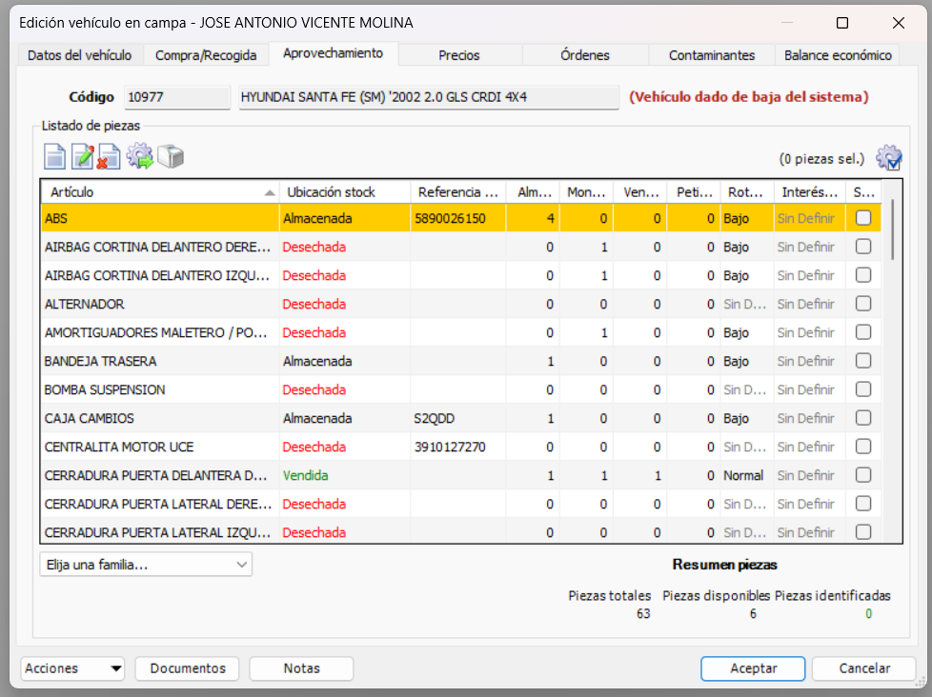
Task: Select checkbox on BANDEJA TRASERA row
Action: tap(863, 361)
